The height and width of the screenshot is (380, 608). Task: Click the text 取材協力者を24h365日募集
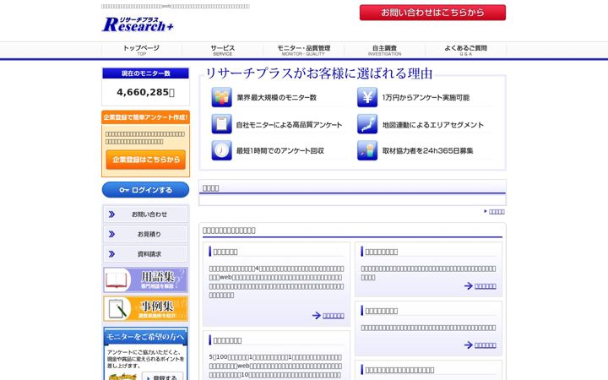tap(427, 151)
